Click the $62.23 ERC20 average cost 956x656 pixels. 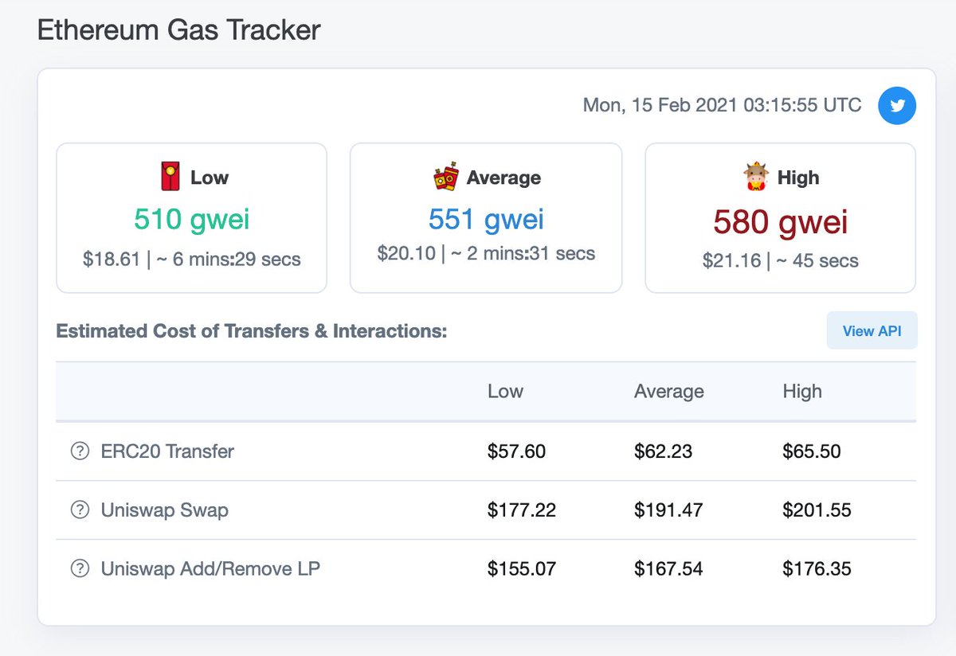pos(663,451)
